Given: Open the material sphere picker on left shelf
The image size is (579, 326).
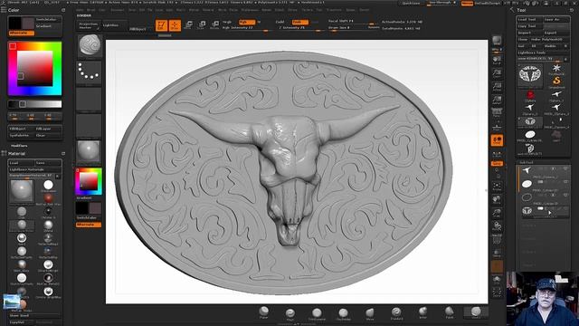Looking at the screenshot, I should (x=89, y=152).
